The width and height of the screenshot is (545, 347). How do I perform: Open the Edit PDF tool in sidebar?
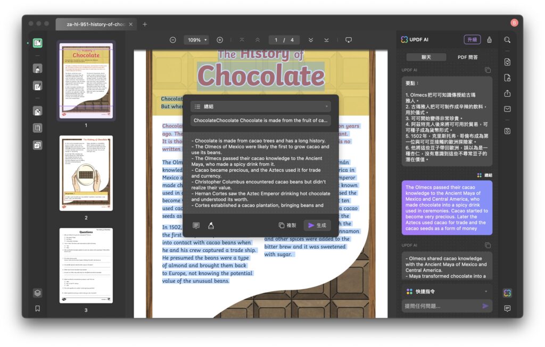38,86
